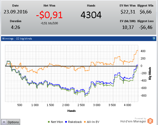Click the Hands x-axis title
This screenshot has width=158, height=125.
tap(72, 111)
